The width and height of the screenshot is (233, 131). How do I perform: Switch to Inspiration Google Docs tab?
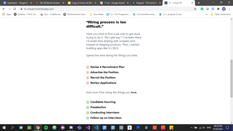click(18, 3)
